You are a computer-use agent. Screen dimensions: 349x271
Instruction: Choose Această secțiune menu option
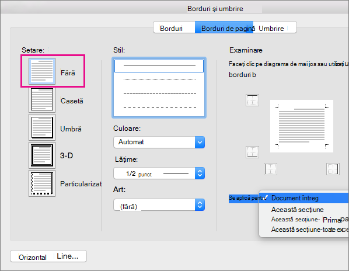(x=304, y=210)
